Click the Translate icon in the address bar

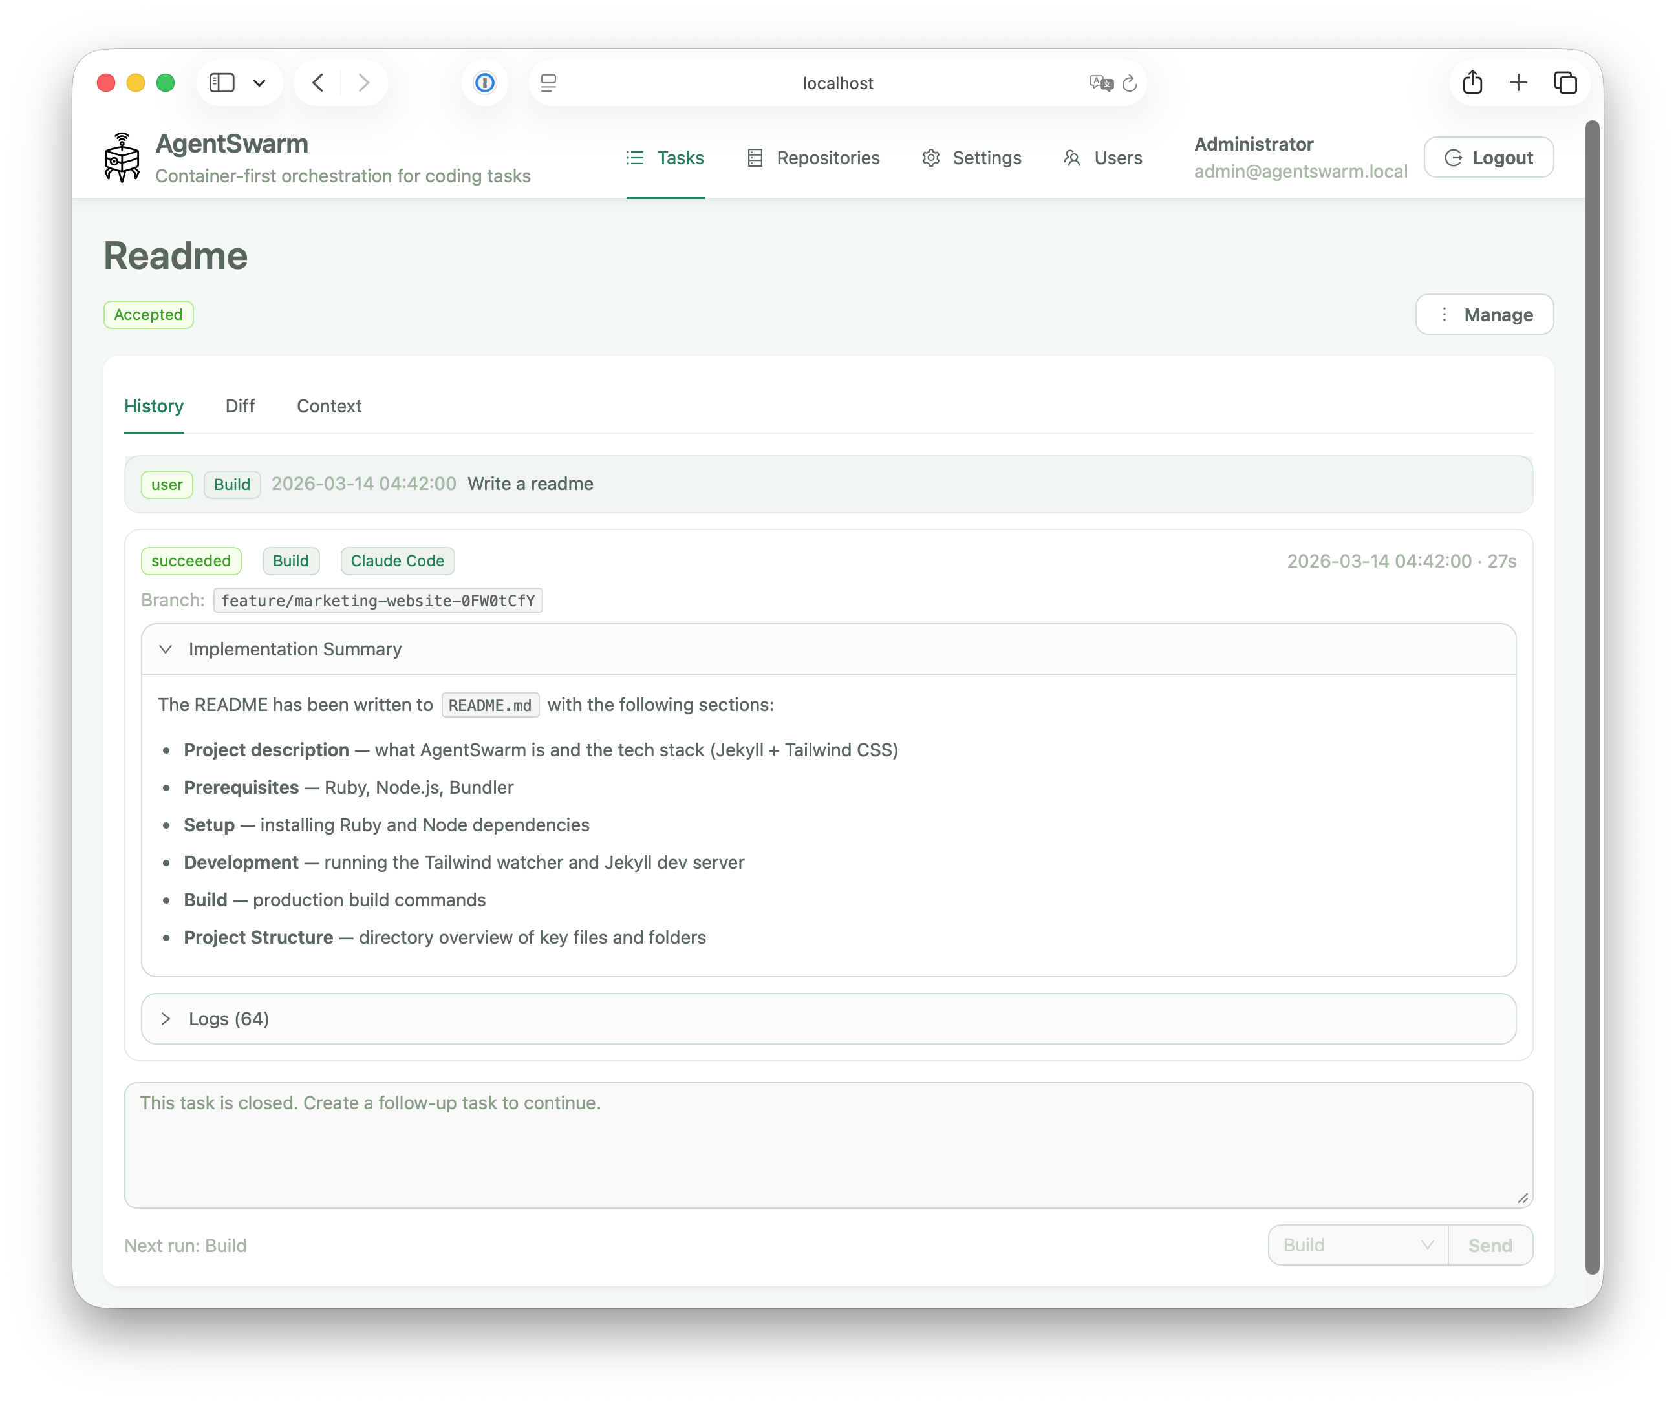[1100, 83]
